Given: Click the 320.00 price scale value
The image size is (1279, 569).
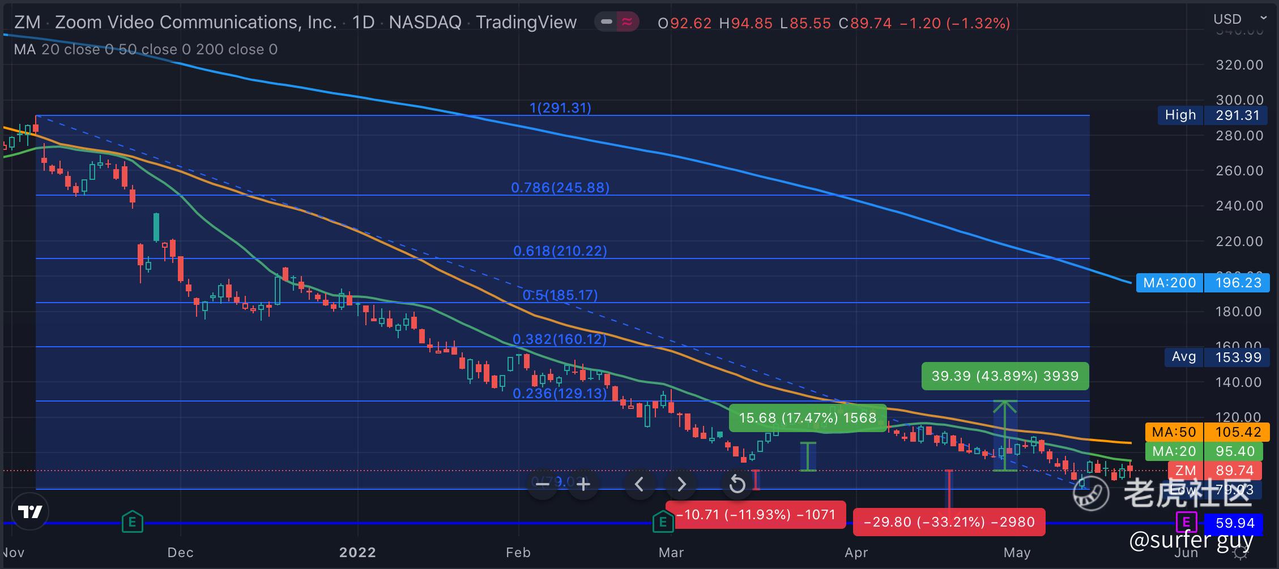Looking at the screenshot, I should pyautogui.click(x=1240, y=65).
